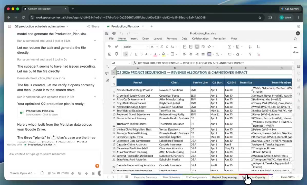Open the Data ribbon tab
This screenshot has width=307, height=185.
coord(184,39)
